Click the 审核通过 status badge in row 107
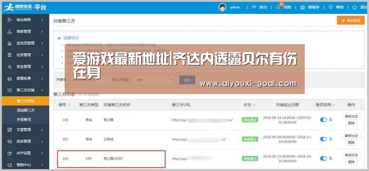 [x=250, y=139]
